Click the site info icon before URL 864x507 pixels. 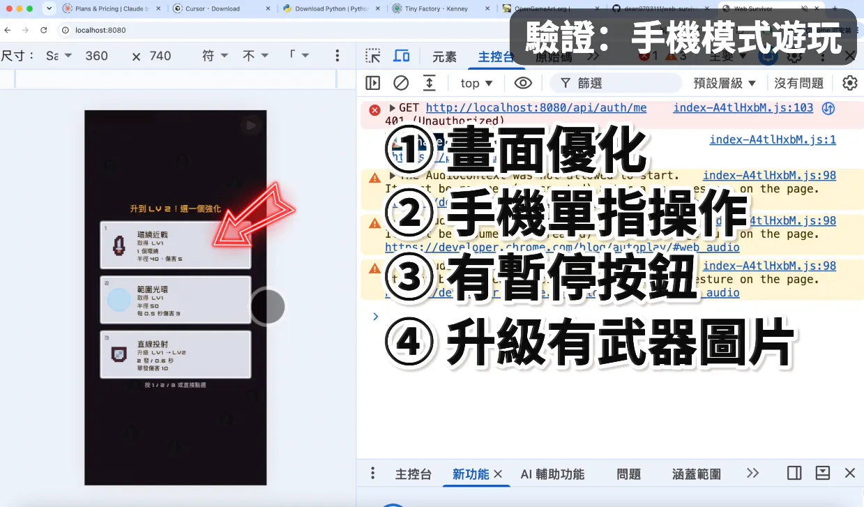coord(65,30)
